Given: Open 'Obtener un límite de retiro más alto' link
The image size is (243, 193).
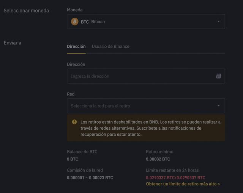Looking at the screenshot, I should pyautogui.click(x=183, y=184).
